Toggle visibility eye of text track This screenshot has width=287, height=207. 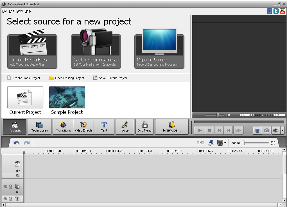pos(5,199)
